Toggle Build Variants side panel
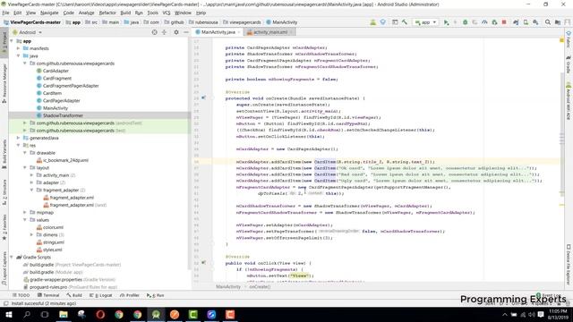Image resolution: width=573 pixels, height=322 pixels. (x=4, y=153)
